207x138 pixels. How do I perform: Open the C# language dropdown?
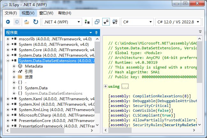[137, 22]
